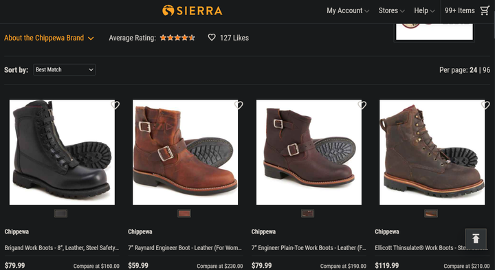Click the back-to-top arrow button
Screen dimensions: 495x270
tap(476, 239)
